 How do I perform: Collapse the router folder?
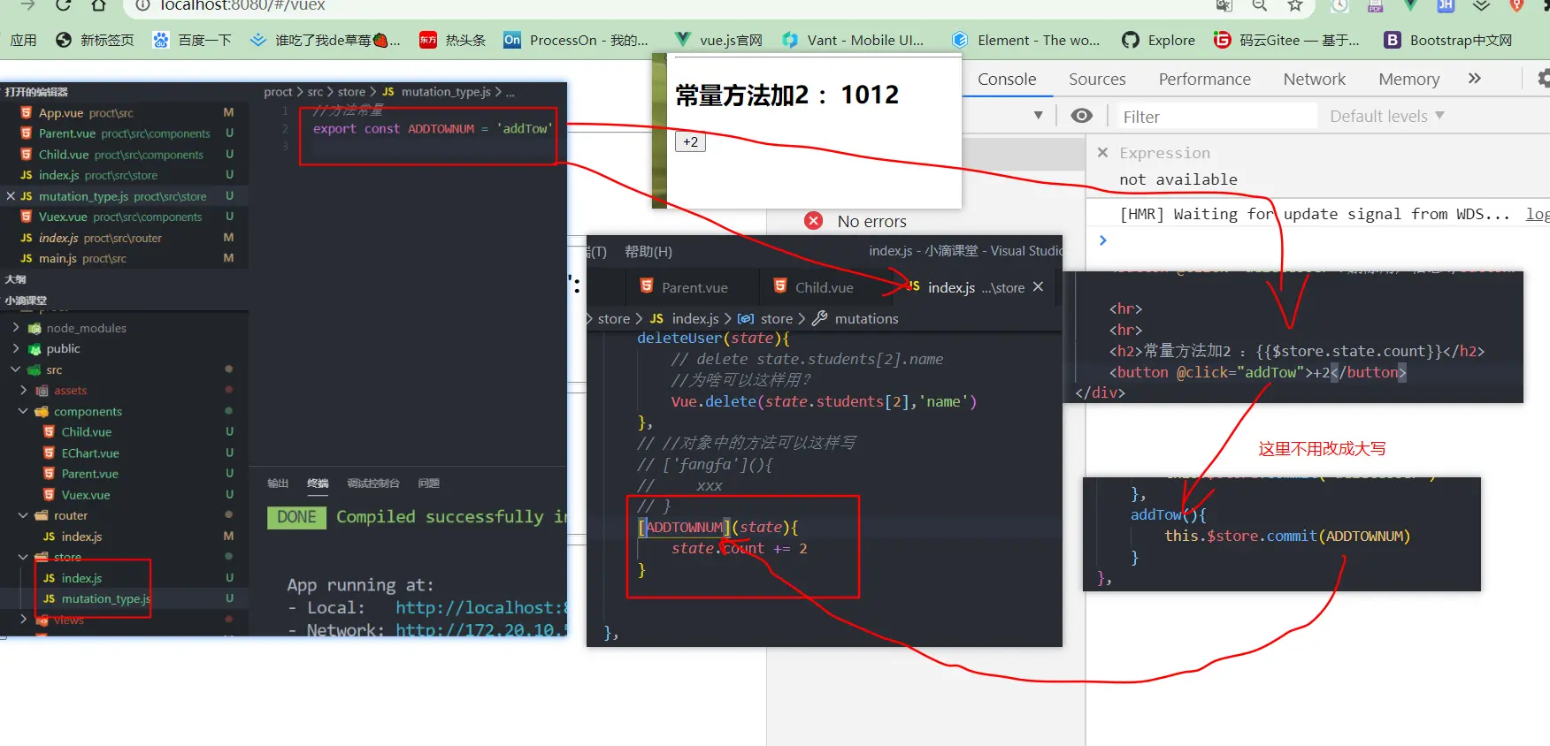coord(24,515)
